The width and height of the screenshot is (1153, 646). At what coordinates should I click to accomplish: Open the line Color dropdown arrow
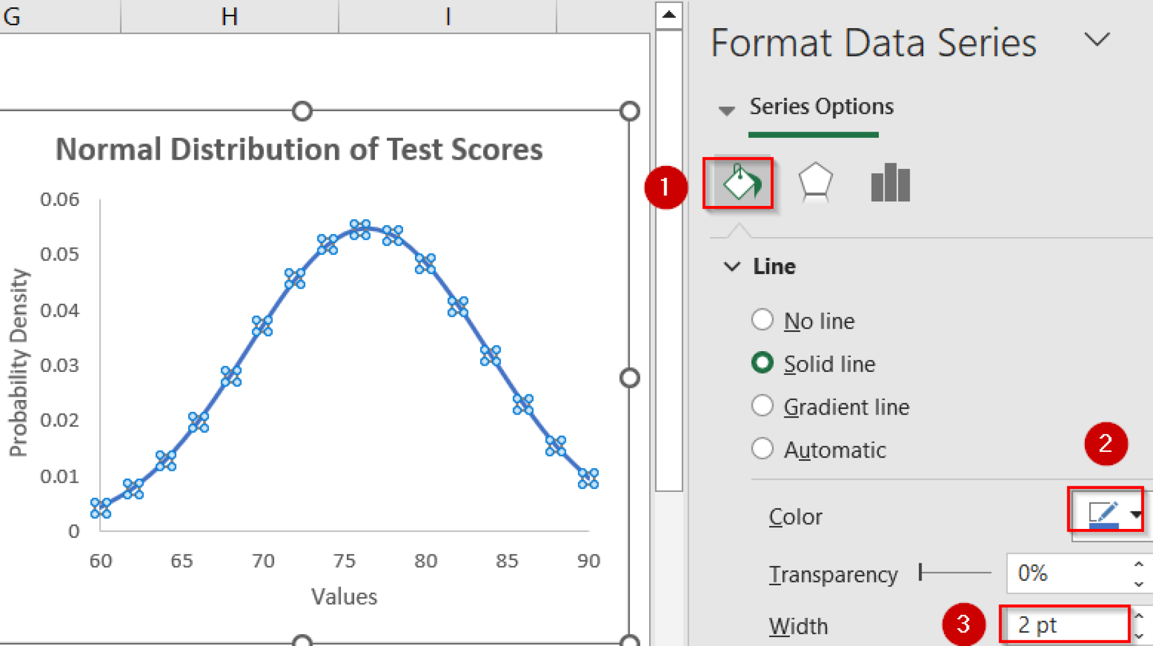[x=1136, y=514]
